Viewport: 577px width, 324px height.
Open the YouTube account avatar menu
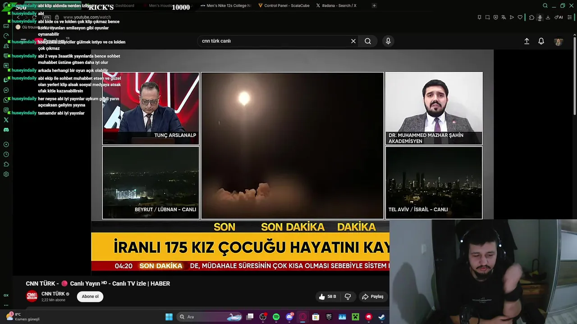(x=559, y=41)
